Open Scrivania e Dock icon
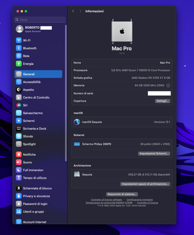The width and height of the screenshot is (194, 235). pos(19,129)
